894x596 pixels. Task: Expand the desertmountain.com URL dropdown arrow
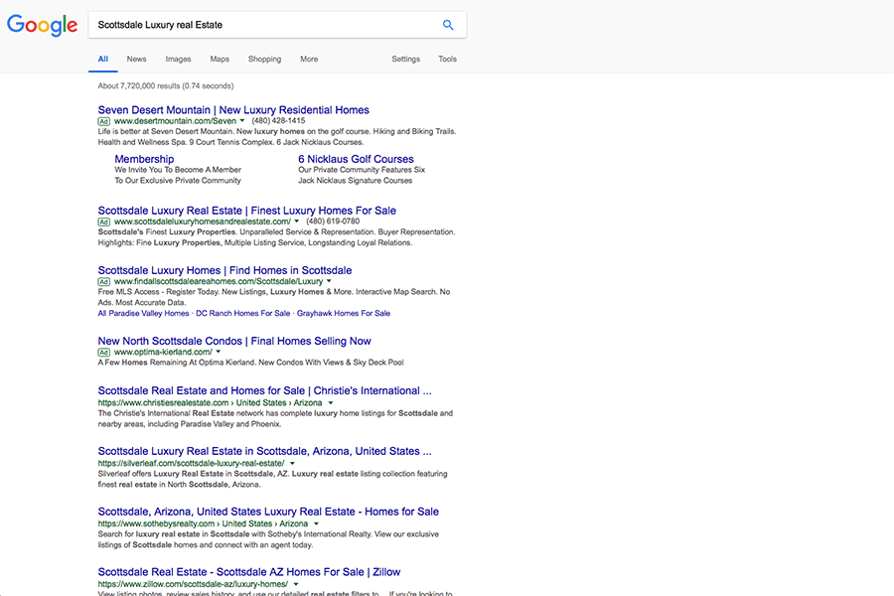[242, 121]
